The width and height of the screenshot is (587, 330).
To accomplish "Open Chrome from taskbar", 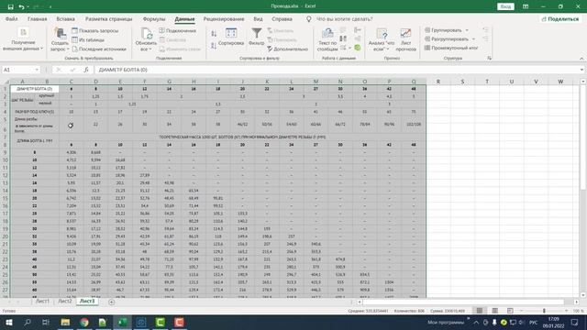I will click(84, 322).
